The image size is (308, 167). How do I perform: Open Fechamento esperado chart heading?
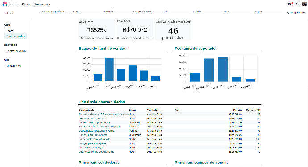pos(195,49)
